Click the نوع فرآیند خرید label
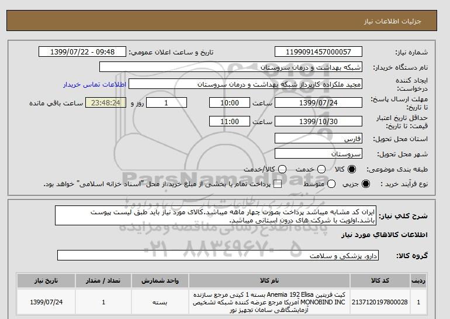This screenshot has width=450, height=319. [x=404, y=184]
